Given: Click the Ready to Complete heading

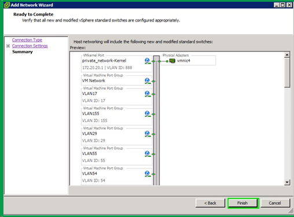Looking at the screenshot, I should pyautogui.click(x=34, y=14).
